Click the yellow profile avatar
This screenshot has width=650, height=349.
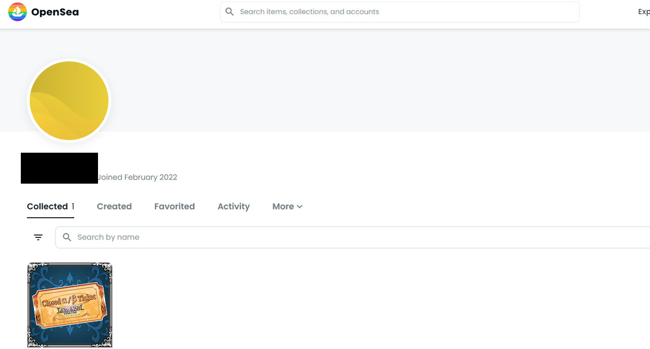[x=69, y=100]
